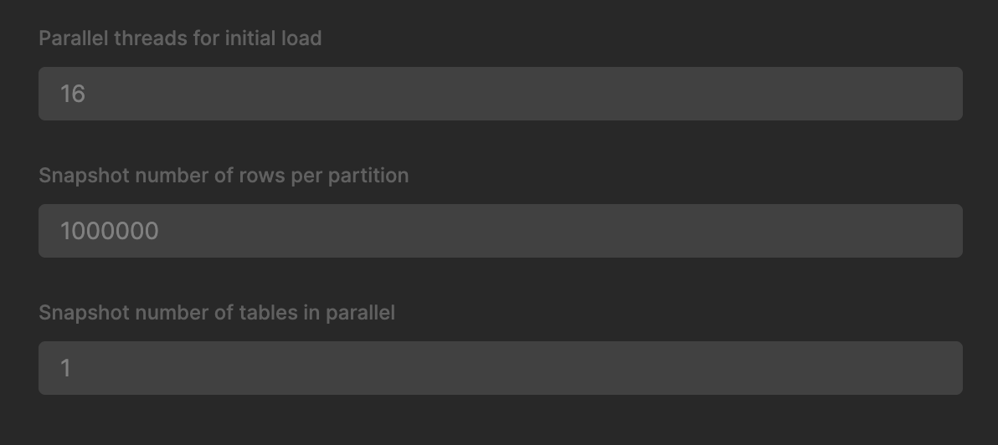Select the Snapshot number of tables in parallel field
The image size is (998, 445).
pyautogui.click(x=500, y=368)
